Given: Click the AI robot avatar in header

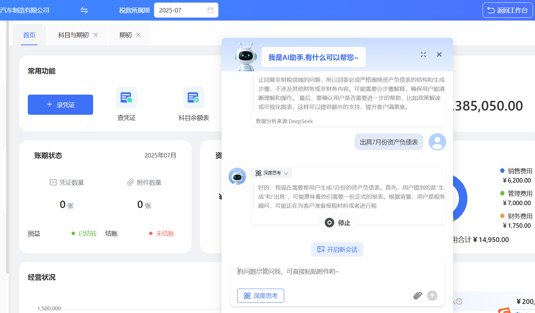Looking at the screenshot, I should (x=246, y=57).
